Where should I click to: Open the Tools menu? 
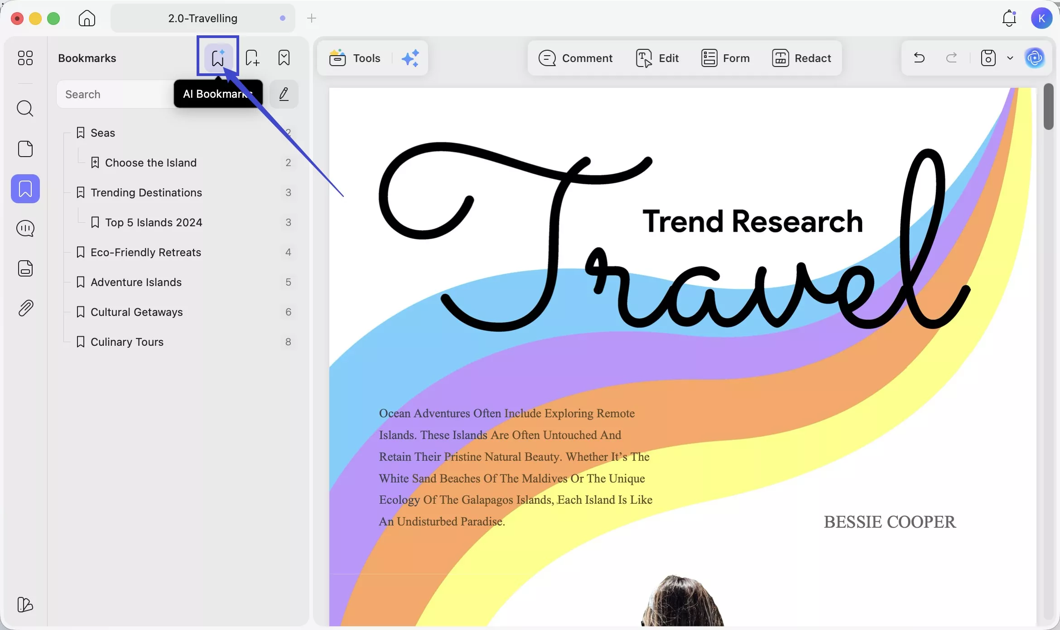(355, 58)
